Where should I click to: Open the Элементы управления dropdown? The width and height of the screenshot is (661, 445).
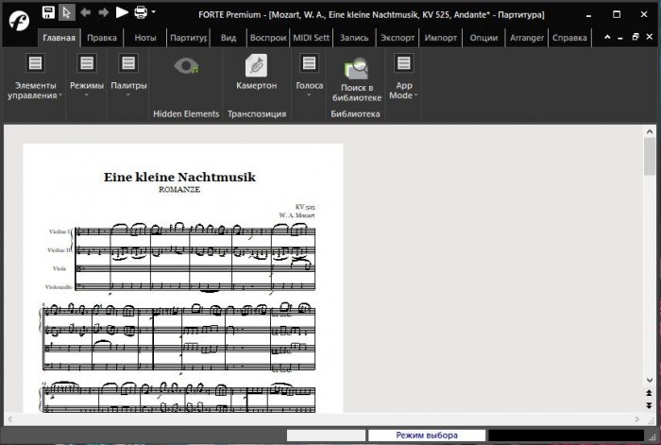(x=35, y=77)
